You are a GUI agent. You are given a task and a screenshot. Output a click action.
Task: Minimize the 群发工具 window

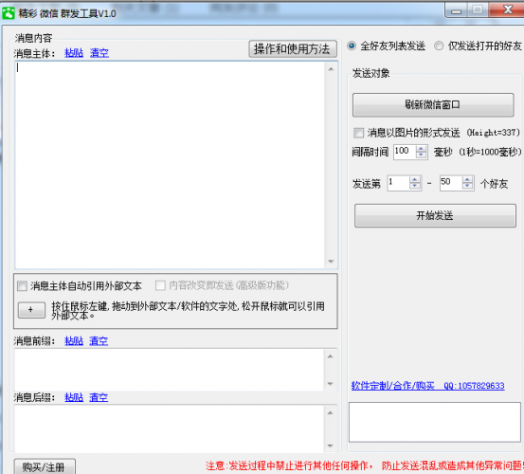point(456,10)
